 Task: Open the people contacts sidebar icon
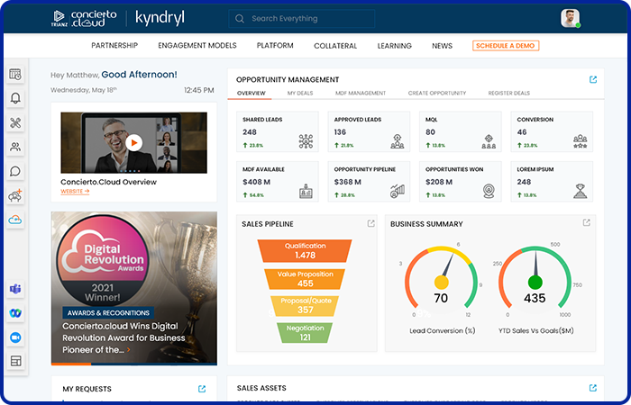[15, 147]
